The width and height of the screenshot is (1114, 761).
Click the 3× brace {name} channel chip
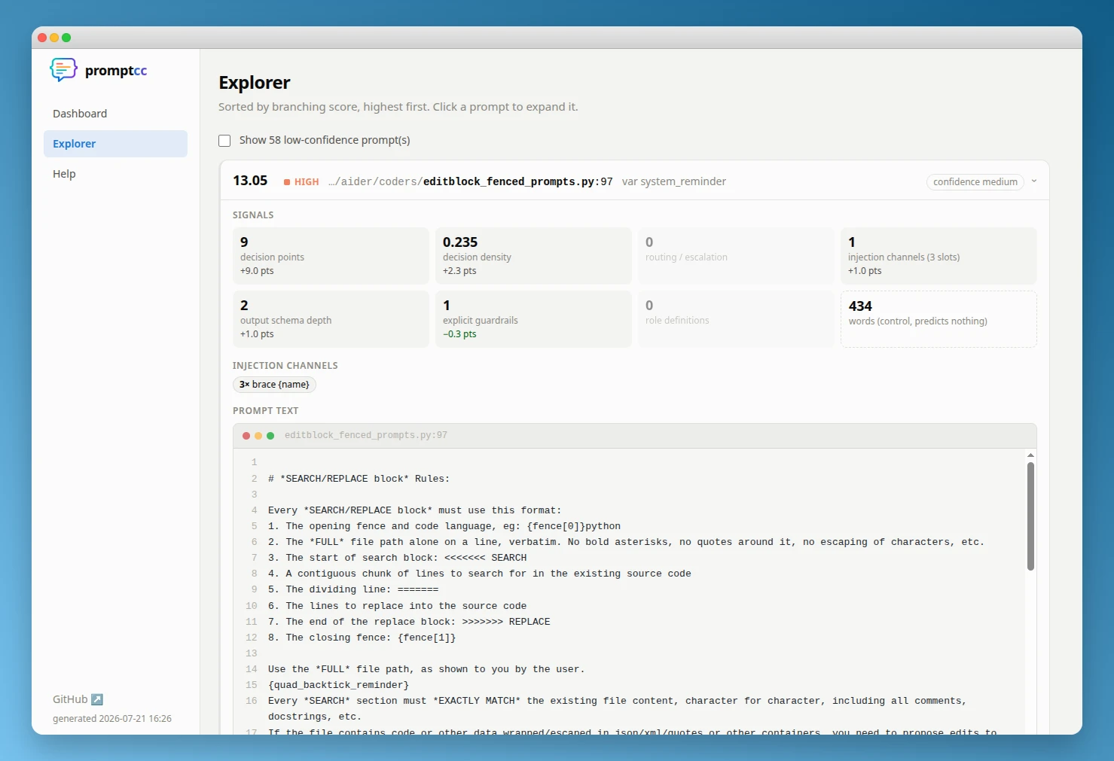pyautogui.click(x=274, y=385)
